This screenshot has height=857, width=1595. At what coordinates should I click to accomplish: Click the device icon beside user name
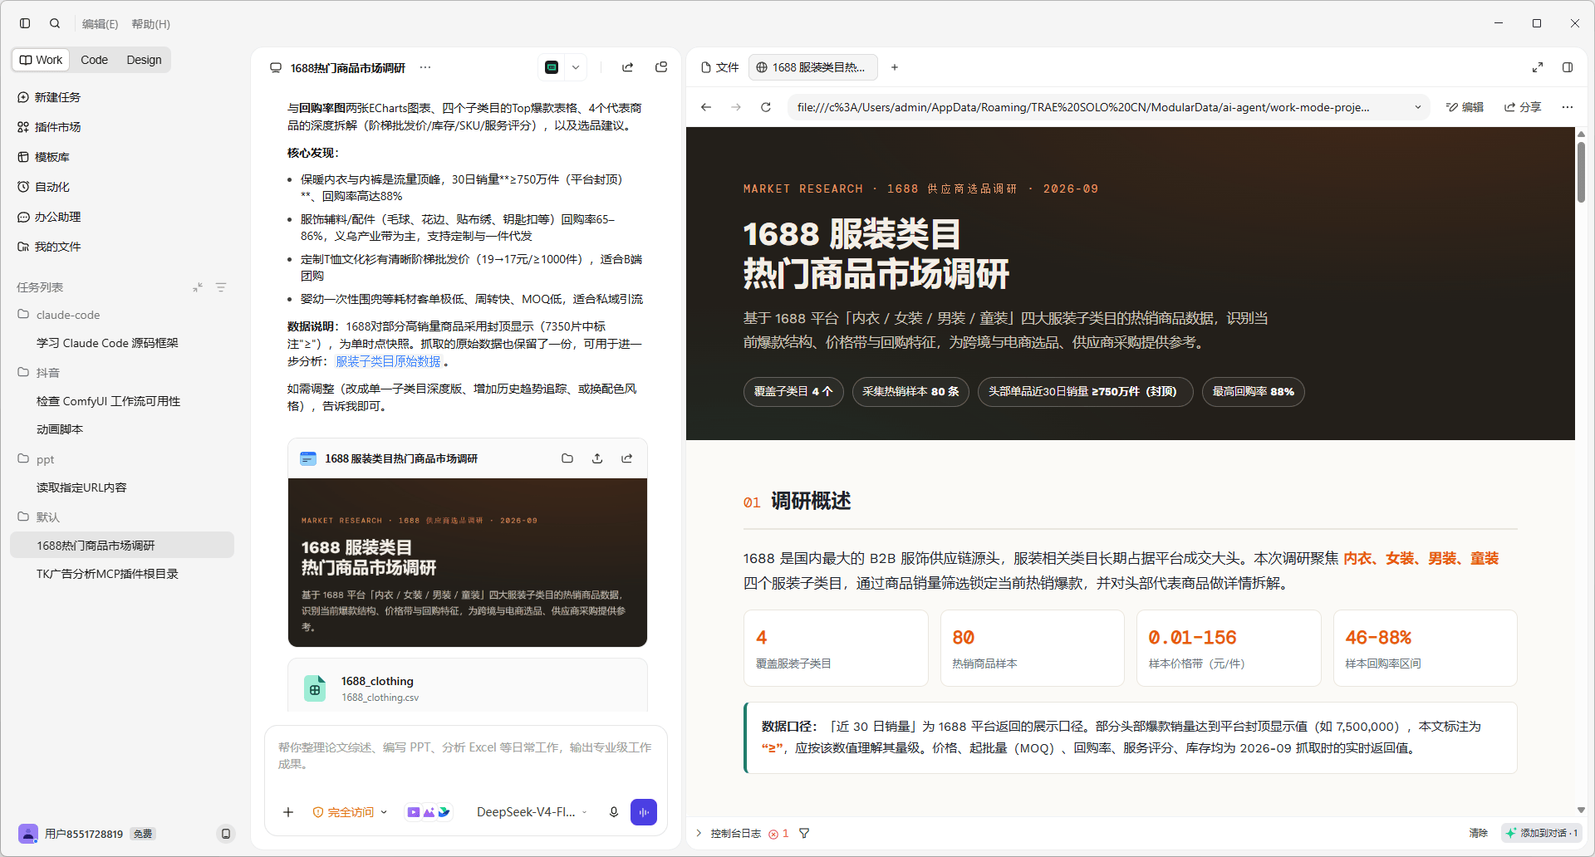pyautogui.click(x=225, y=833)
